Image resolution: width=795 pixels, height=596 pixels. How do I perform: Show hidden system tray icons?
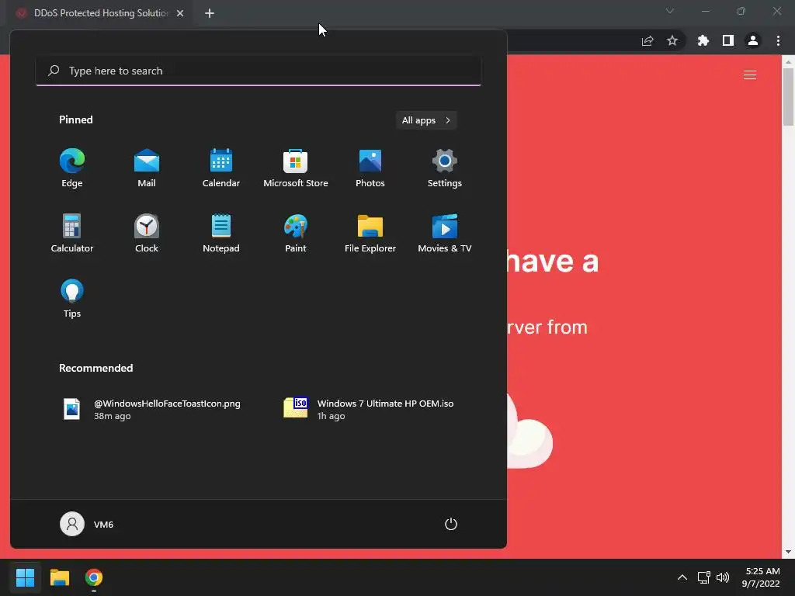(682, 577)
